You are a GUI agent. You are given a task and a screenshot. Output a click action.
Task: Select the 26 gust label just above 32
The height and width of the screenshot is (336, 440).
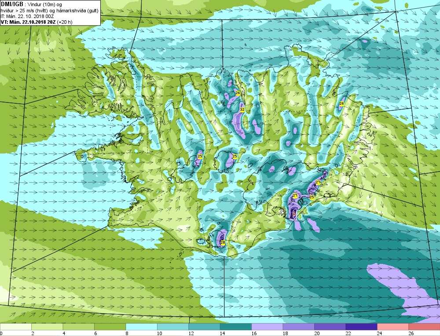[x=238, y=93]
